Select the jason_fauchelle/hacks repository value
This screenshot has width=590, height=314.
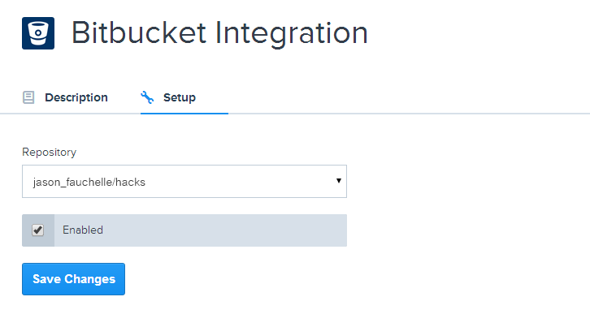pyautogui.click(x=89, y=183)
